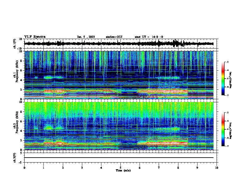Viewport: 244px width, 188px height.
Task: Click the "2" kHz tick on ch.2 frequency axis
Action: [x=21, y=140]
